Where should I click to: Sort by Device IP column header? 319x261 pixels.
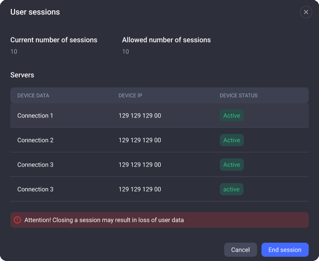pyautogui.click(x=130, y=95)
